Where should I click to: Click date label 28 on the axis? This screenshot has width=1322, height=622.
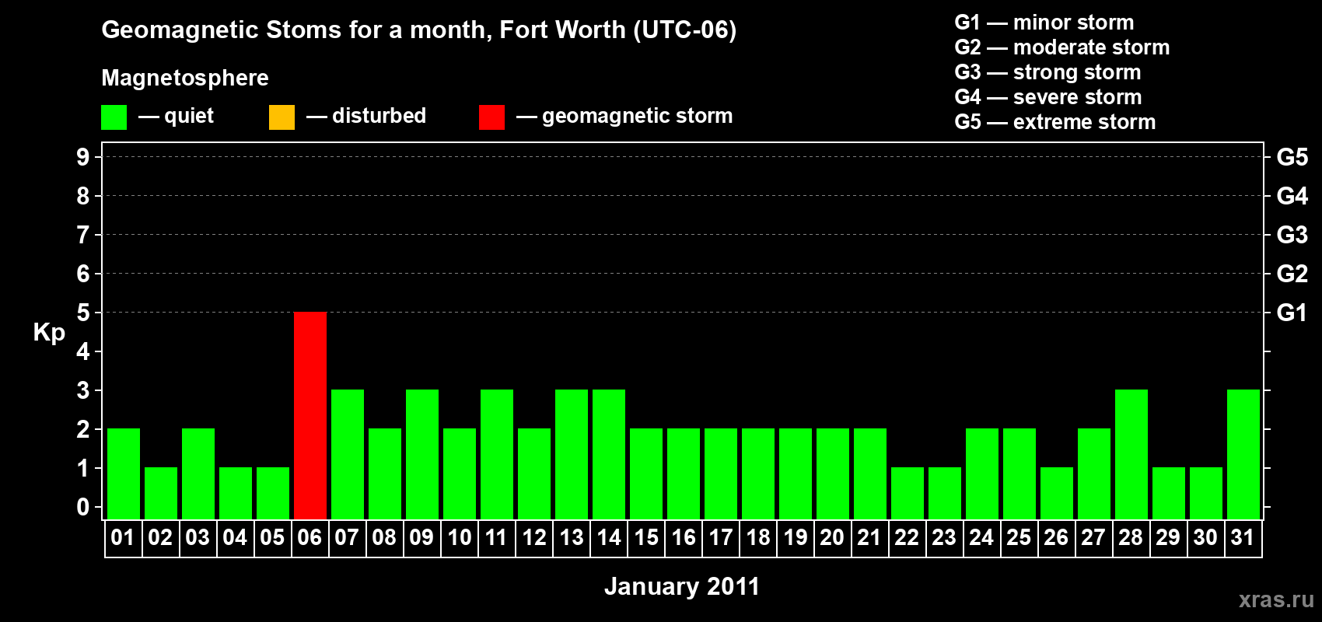click(x=1131, y=537)
